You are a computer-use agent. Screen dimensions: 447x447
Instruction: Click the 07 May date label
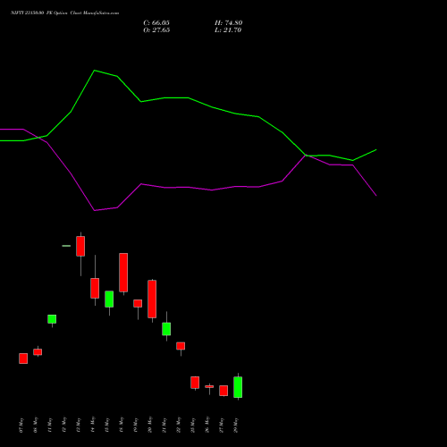(21, 426)
